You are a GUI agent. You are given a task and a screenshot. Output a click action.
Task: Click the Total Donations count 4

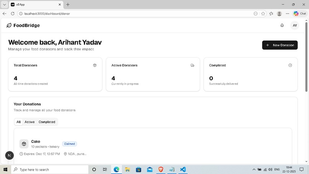pyautogui.click(x=16, y=78)
